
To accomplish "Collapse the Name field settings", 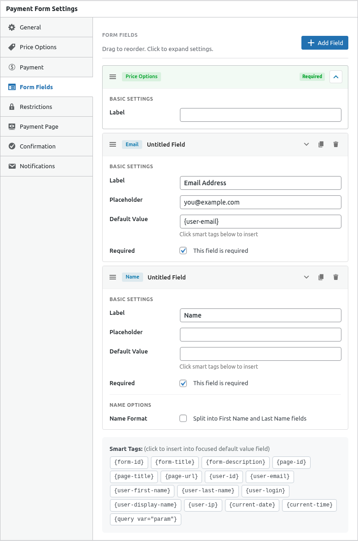I will tap(306, 277).
